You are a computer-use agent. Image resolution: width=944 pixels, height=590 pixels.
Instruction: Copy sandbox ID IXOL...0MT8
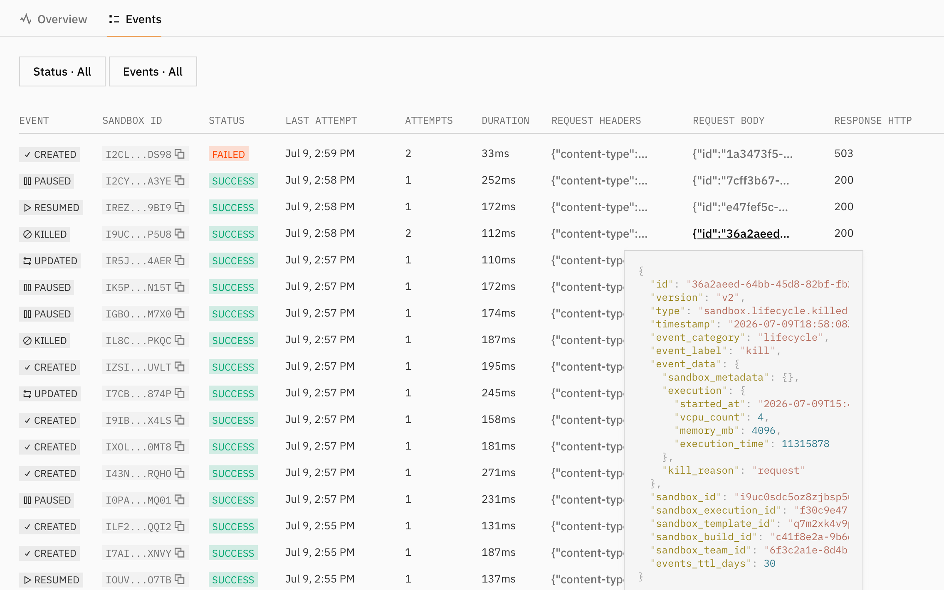180,446
